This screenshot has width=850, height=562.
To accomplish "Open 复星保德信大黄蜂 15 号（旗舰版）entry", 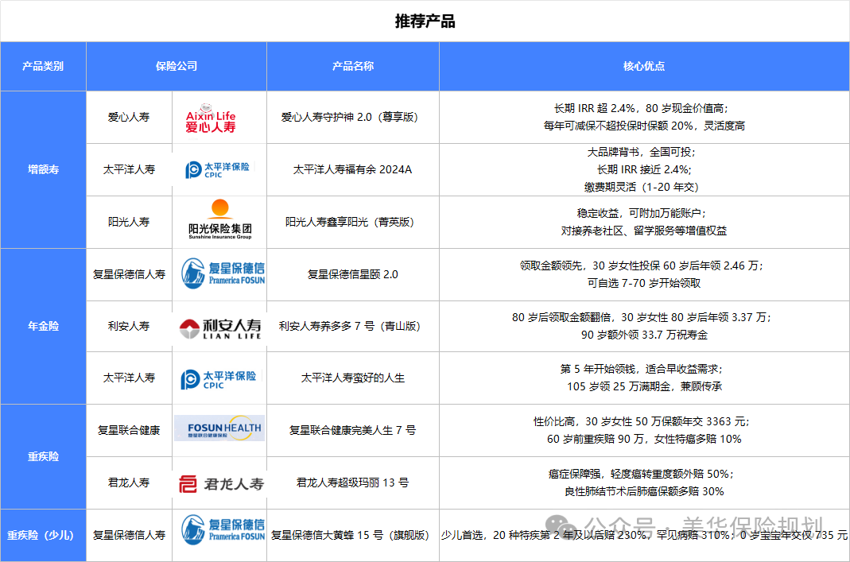I will (x=352, y=534).
